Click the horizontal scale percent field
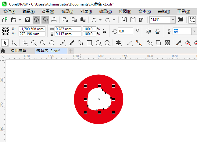The image size is (197, 142). click(89, 29)
